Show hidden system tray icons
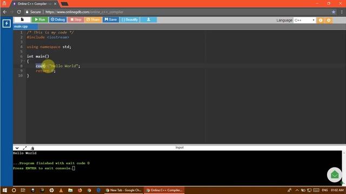This screenshot has height=194, width=346. 297,190
